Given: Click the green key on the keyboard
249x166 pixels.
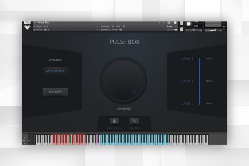Looking at the screenshot, I should [x=71, y=139].
